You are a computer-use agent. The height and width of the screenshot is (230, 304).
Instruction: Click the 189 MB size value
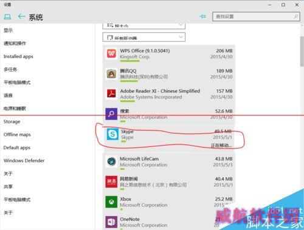[224, 71]
